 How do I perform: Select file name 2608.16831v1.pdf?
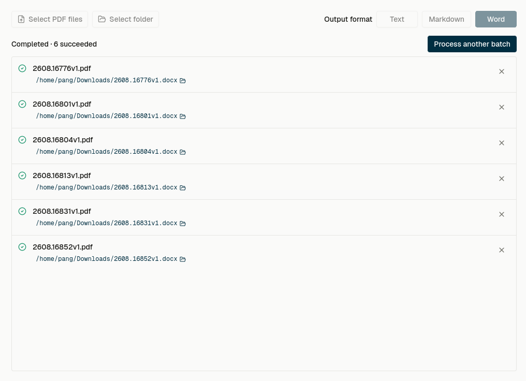62,211
